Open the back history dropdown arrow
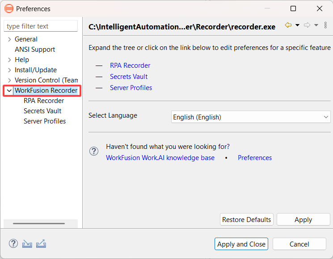The height and width of the screenshot is (259, 333). point(298,25)
